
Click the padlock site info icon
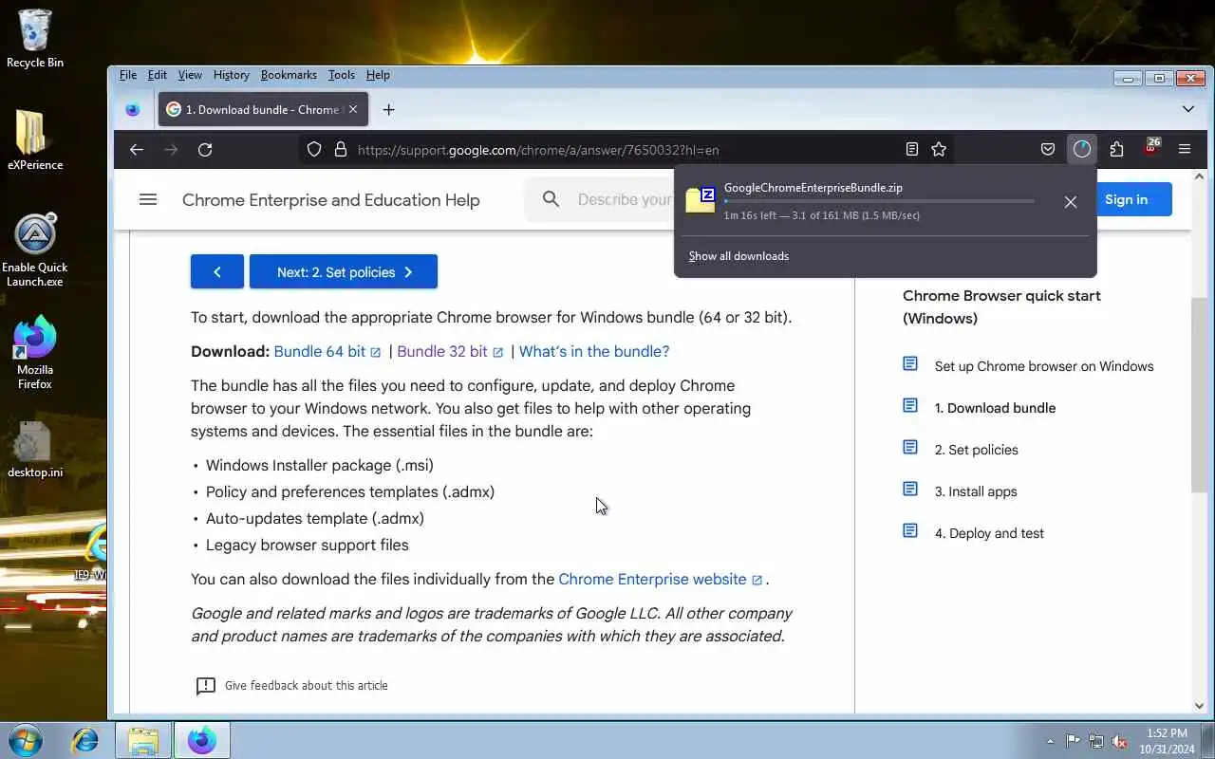(x=341, y=150)
